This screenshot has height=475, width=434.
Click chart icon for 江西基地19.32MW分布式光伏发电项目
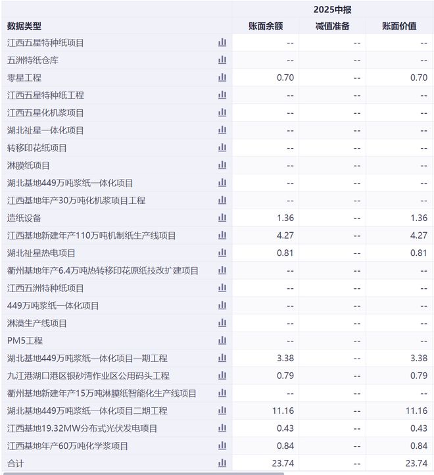pyautogui.click(x=222, y=428)
